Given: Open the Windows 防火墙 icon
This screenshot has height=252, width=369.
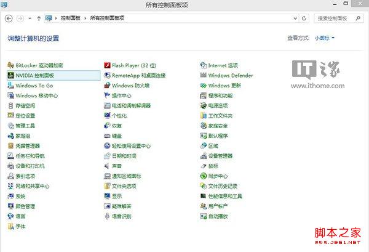Looking at the screenshot, I should pos(107,86).
